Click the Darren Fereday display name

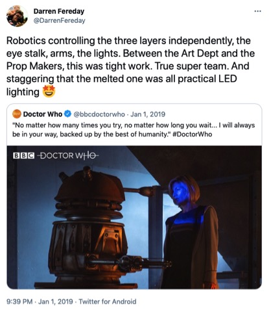(59, 11)
